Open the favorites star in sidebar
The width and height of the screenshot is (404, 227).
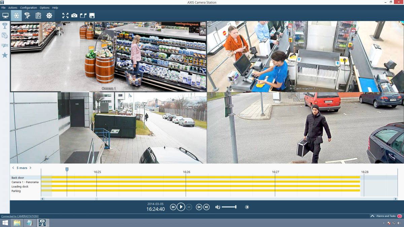tap(5, 55)
